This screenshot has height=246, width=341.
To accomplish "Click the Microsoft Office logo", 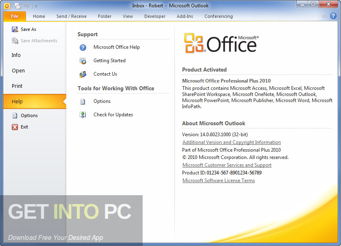I will point(222,43).
